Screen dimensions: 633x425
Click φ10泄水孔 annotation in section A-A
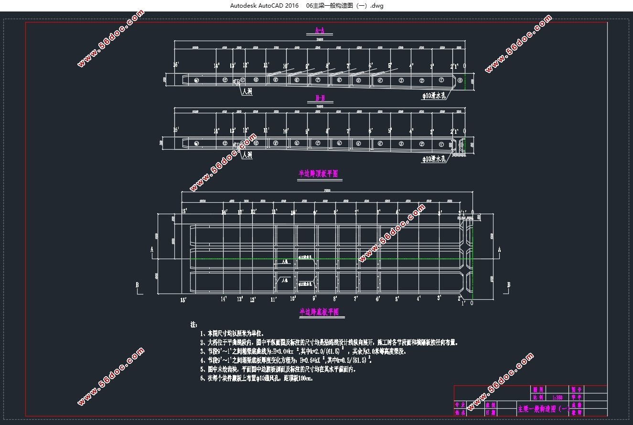434,96
